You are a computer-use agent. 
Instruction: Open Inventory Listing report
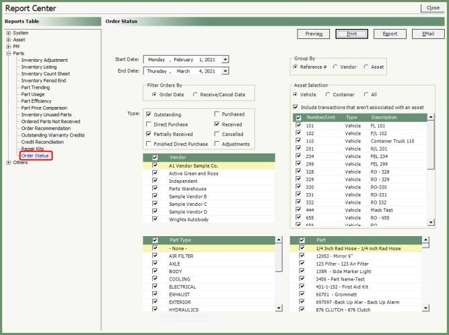coord(43,67)
